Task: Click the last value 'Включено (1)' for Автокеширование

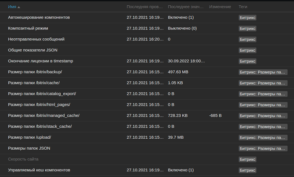Action: pos(181,17)
